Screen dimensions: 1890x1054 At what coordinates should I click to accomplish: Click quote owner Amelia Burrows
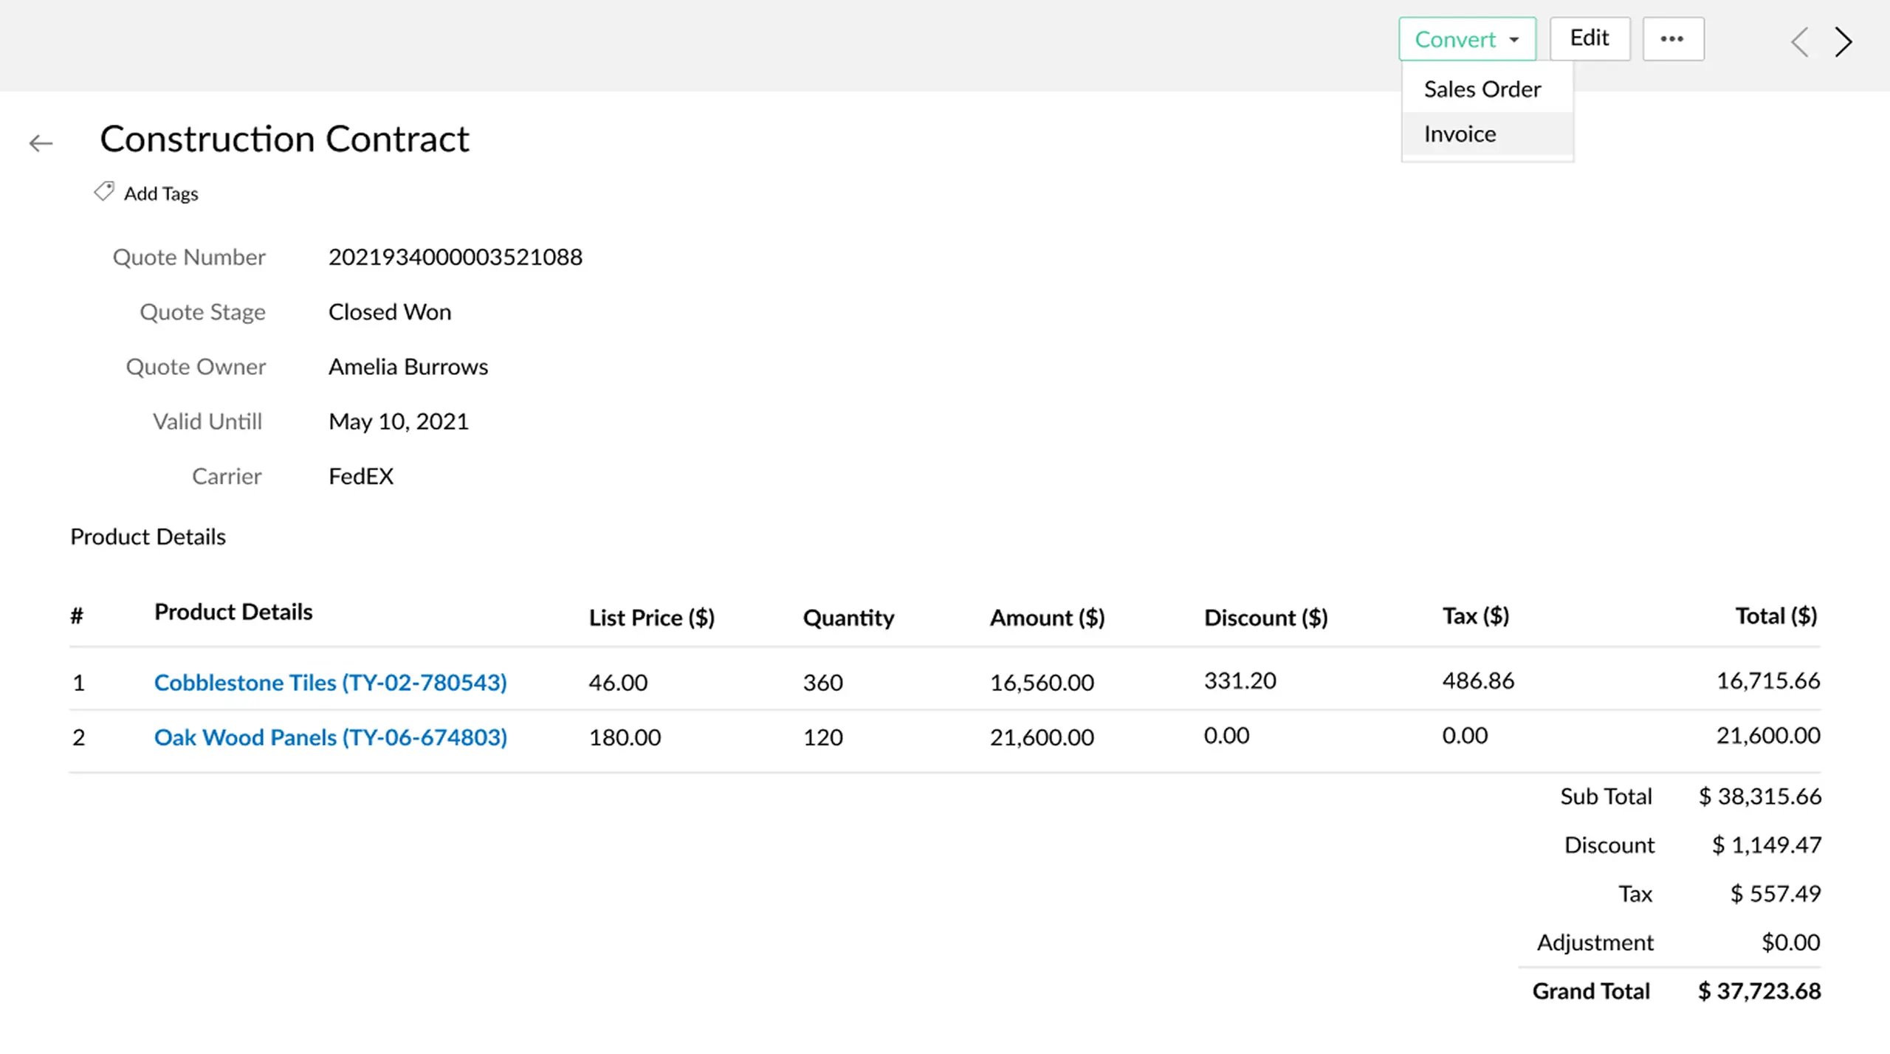(408, 366)
